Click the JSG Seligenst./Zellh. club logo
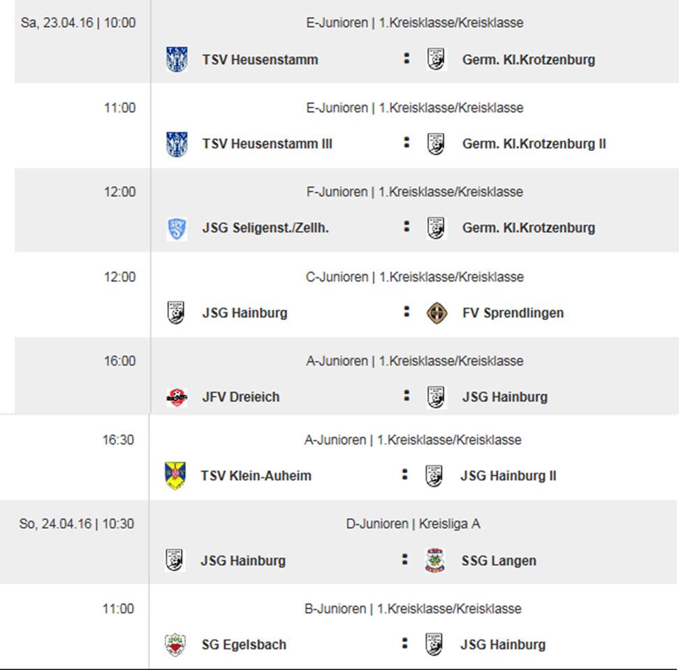The height and width of the screenshot is (670, 679). pos(177,228)
